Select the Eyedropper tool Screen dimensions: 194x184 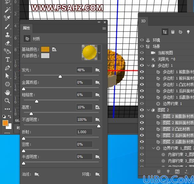click(7, 18)
